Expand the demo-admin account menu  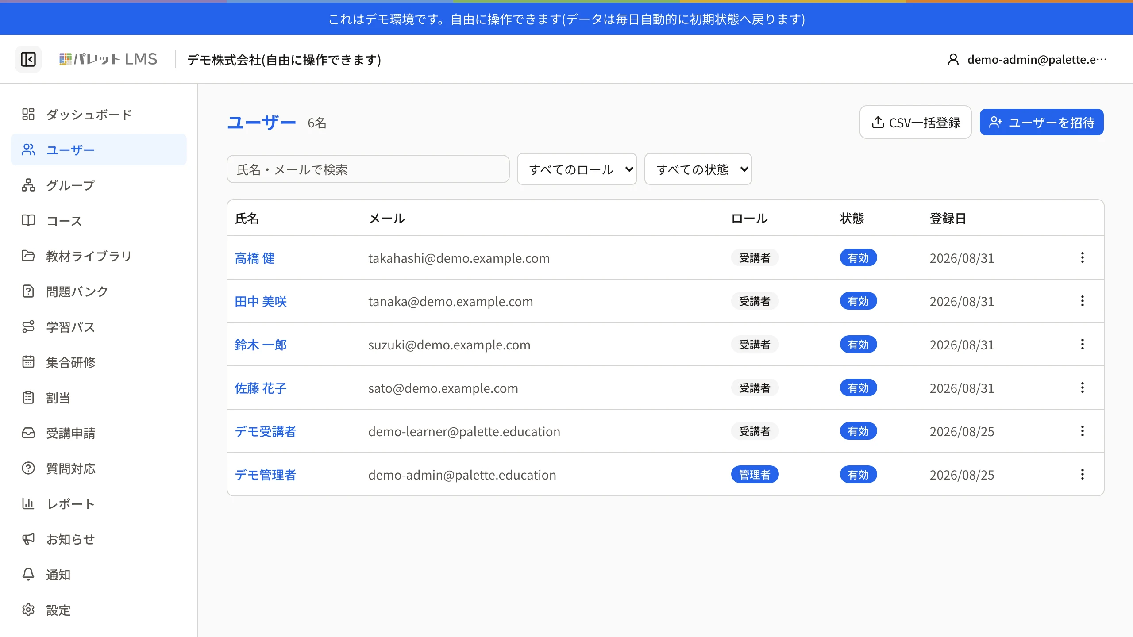[1027, 59]
